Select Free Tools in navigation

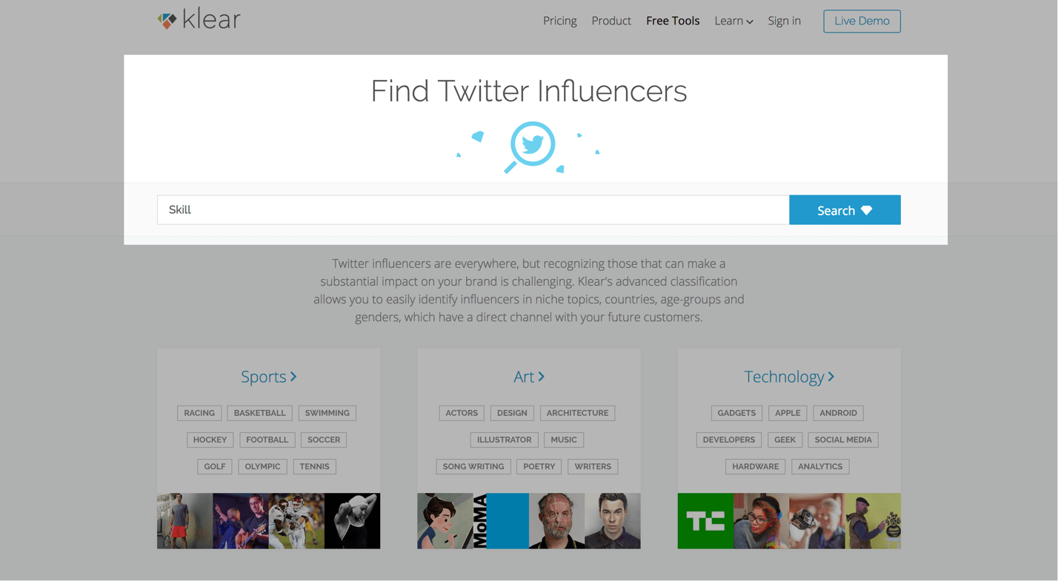click(673, 21)
